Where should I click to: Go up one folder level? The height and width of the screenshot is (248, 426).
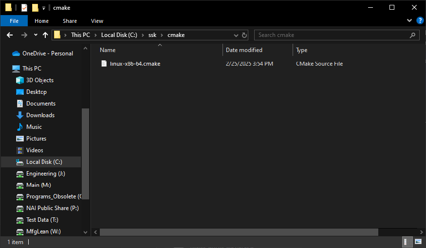[45, 35]
